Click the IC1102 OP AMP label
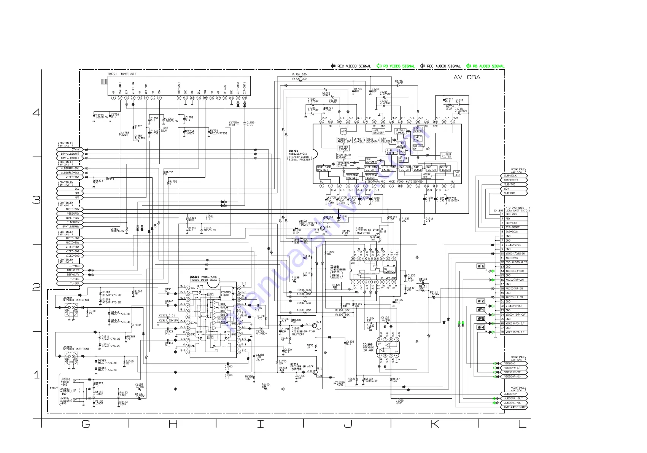Screen dimensions: 647x453 coord(368,347)
